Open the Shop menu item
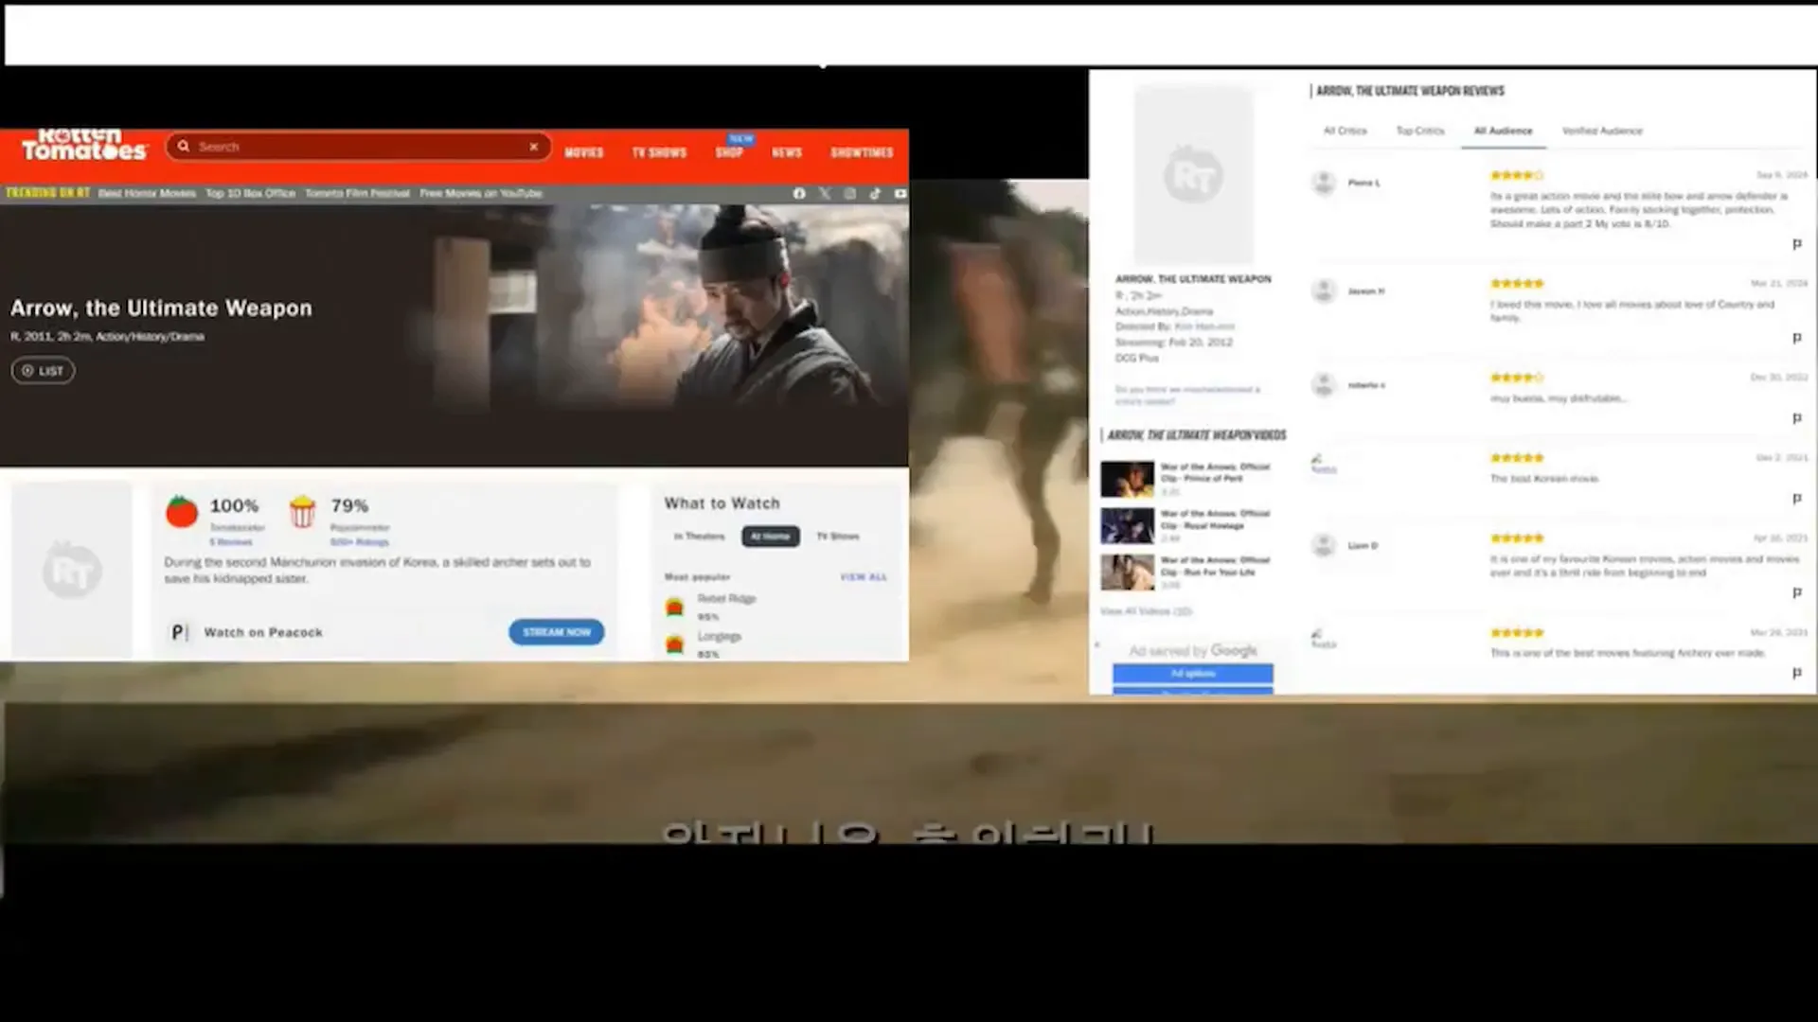1818x1022 pixels. (729, 152)
